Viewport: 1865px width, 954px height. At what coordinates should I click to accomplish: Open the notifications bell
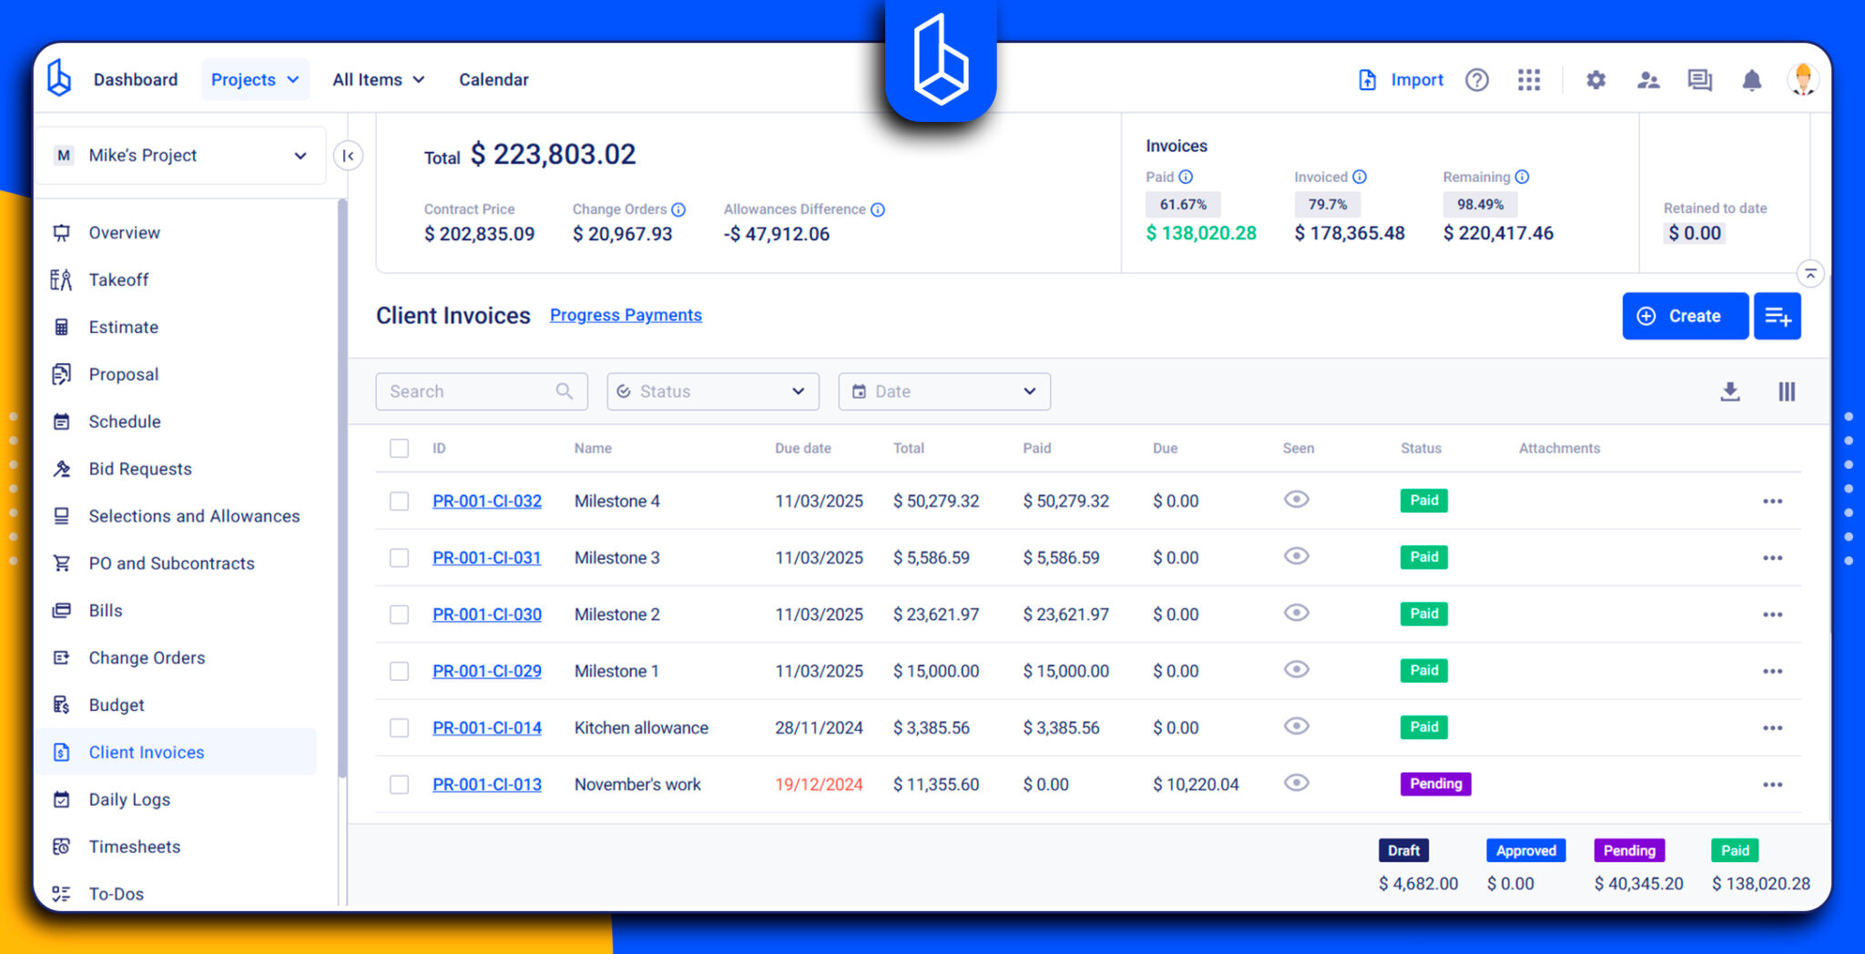pyautogui.click(x=1751, y=80)
